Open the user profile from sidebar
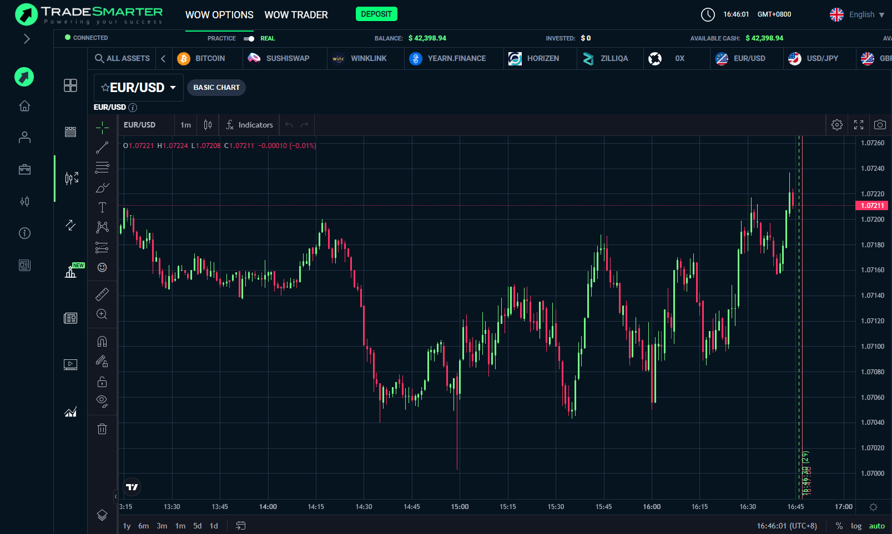This screenshot has width=892, height=534. coord(24,138)
